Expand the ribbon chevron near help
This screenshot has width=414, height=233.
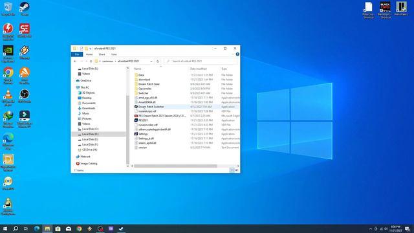click(233, 54)
